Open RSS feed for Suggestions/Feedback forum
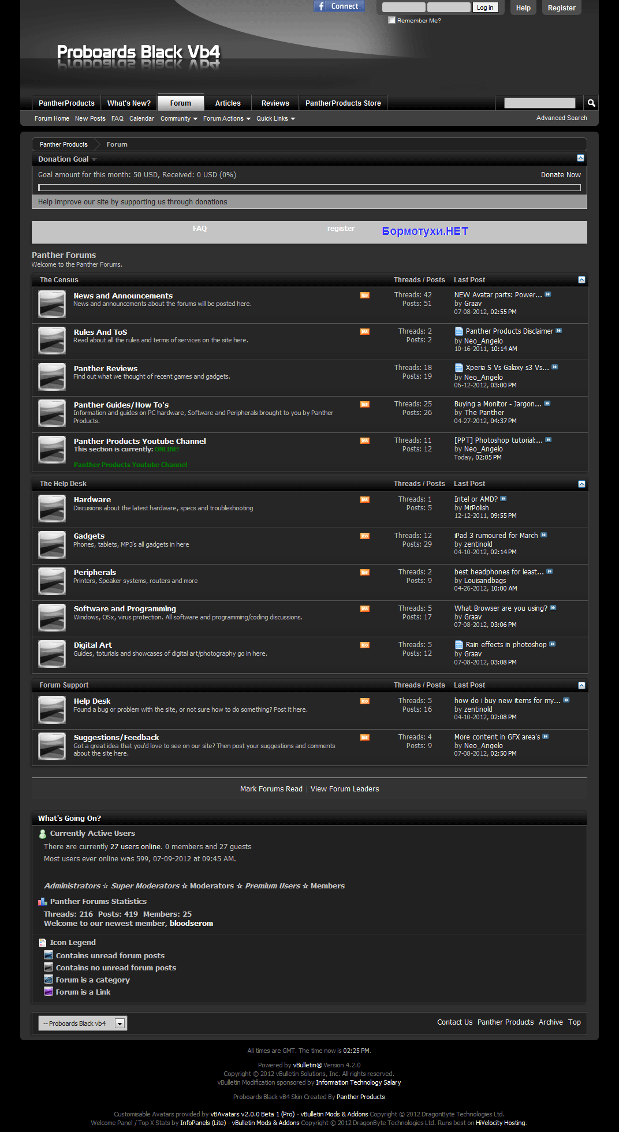Viewport: 619px width, 1132px height. pos(365,737)
